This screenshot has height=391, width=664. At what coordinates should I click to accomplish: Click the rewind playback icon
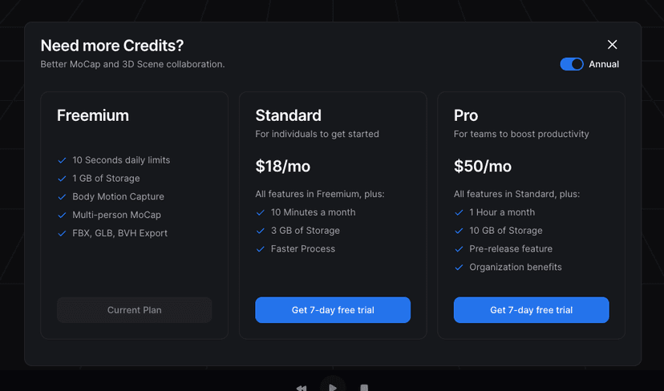[x=302, y=388]
